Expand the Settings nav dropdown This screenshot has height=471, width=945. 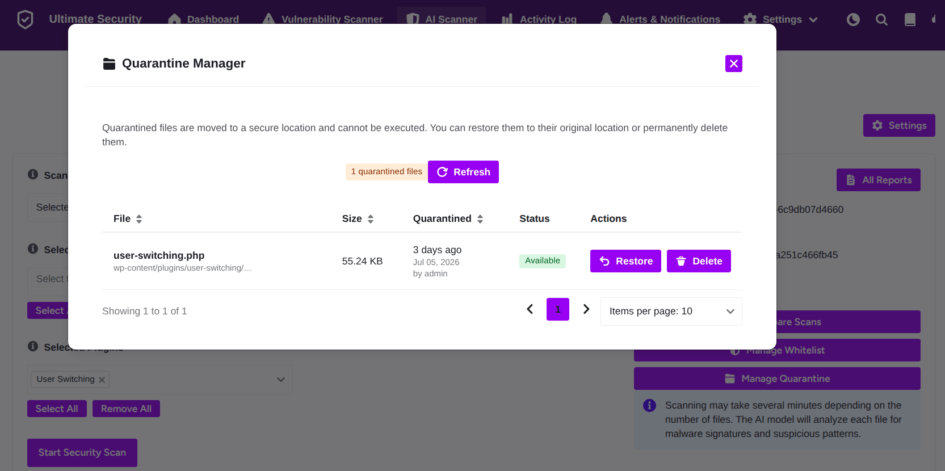pos(780,19)
